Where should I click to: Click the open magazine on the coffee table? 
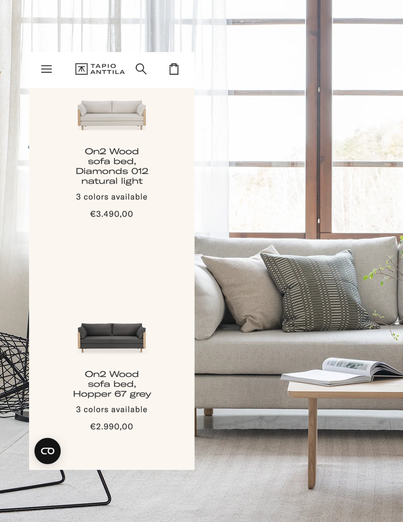tap(341, 371)
